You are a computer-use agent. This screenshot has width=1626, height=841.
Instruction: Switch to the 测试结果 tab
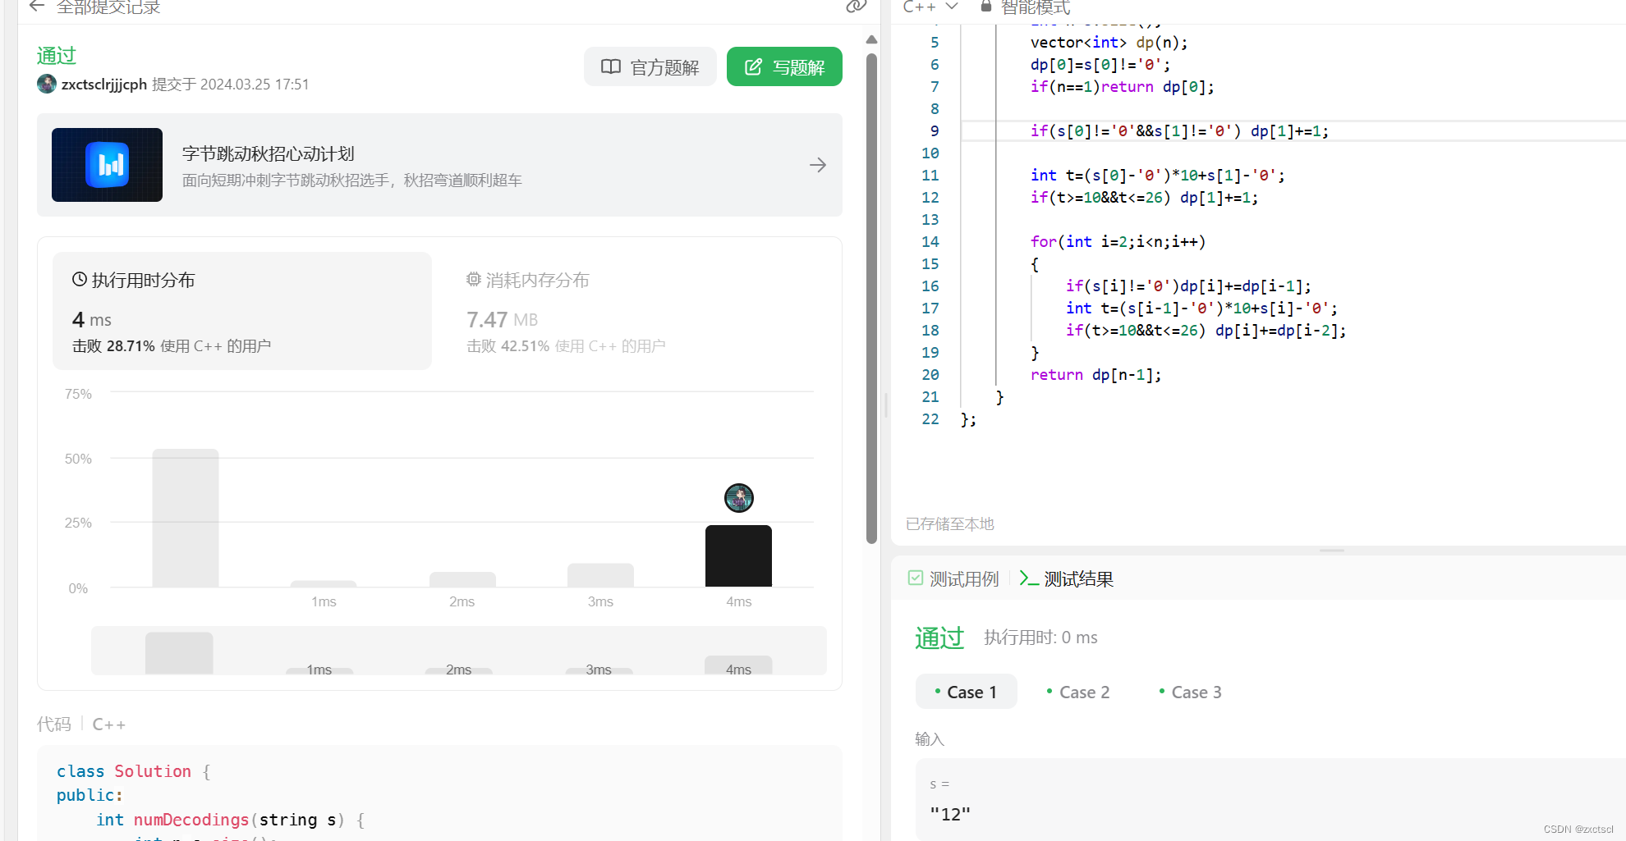point(1067,579)
